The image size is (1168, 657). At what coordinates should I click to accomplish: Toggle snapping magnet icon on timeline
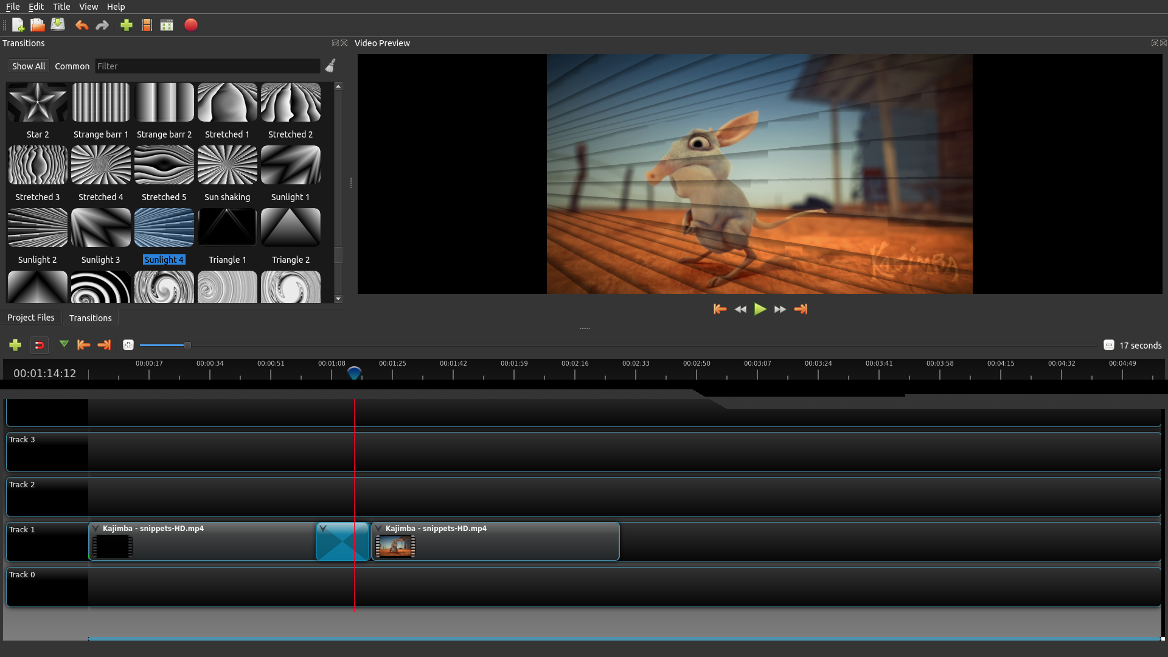click(39, 345)
